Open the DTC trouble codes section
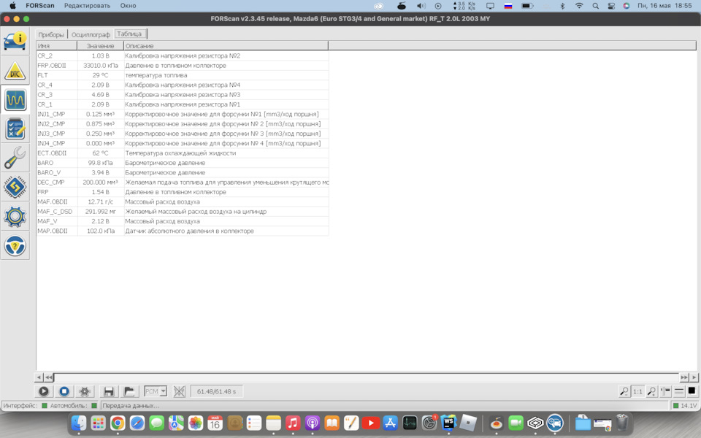Screen dimensions: 701x438 point(15,71)
